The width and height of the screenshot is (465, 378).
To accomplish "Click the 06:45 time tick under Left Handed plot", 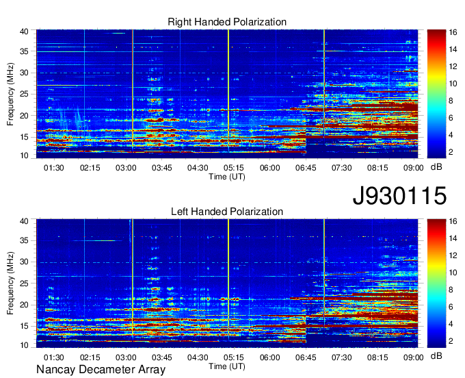I will pyautogui.click(x=306, y=357).
